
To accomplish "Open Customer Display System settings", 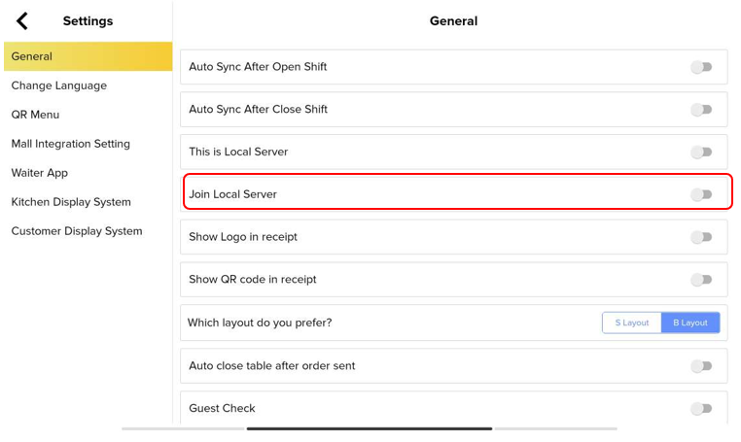I will pyautogui.click(x=77, y=231).
